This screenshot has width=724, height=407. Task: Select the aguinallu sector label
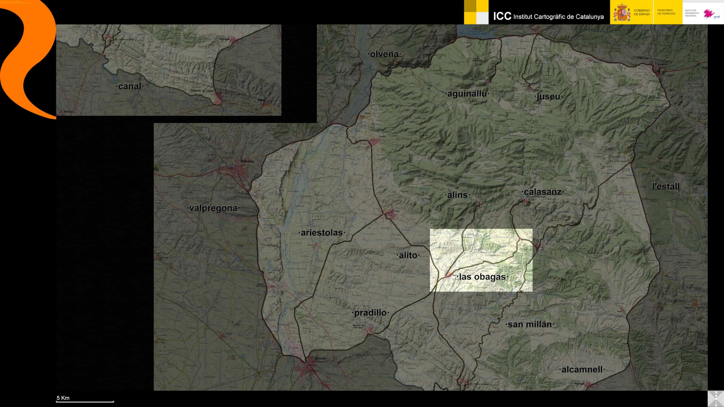pyautogui.click(x=467, y=94)
